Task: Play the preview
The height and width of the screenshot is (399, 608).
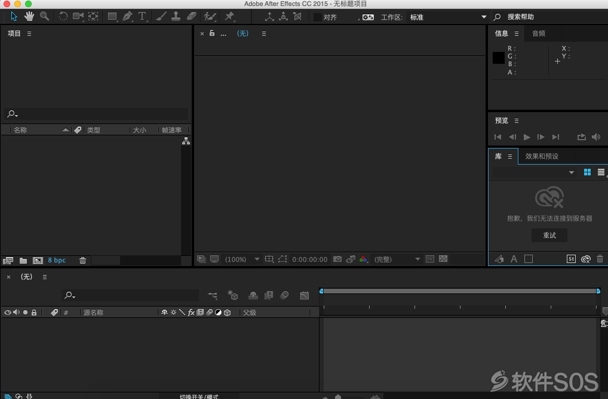Action: click(x=527, y=137)
